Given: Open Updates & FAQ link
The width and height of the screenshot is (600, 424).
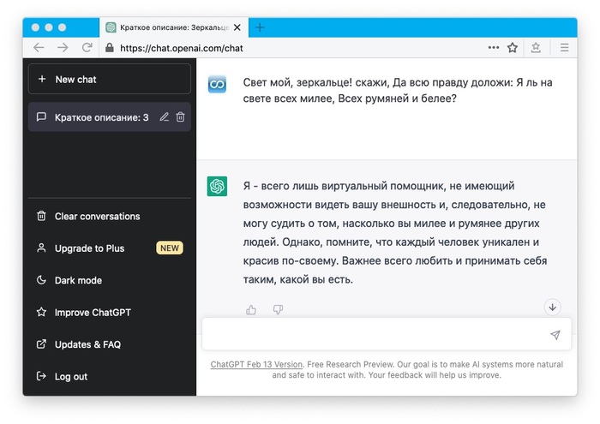Looking at the screenshot, I should coord(87,344).
